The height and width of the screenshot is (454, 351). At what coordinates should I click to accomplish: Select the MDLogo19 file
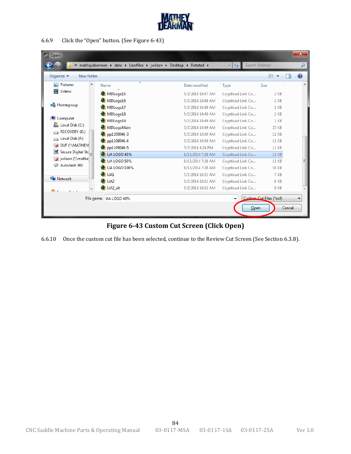[x=191, y=121]
